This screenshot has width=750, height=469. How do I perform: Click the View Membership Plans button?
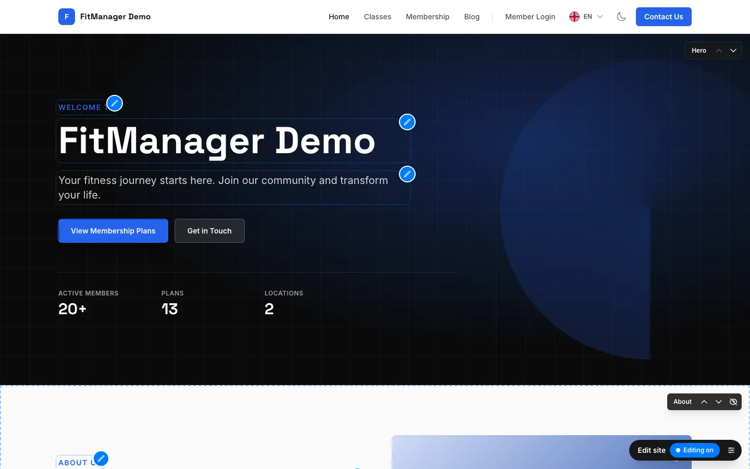(x=113, y=231)
